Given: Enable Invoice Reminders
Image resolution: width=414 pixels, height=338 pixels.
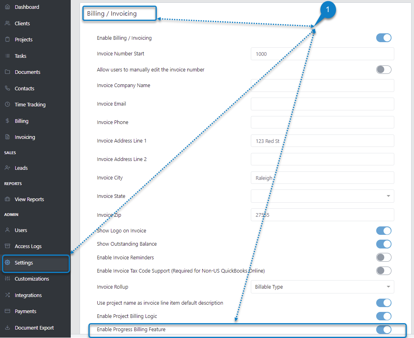Looking at the screenshot, I should pos(383,257).
